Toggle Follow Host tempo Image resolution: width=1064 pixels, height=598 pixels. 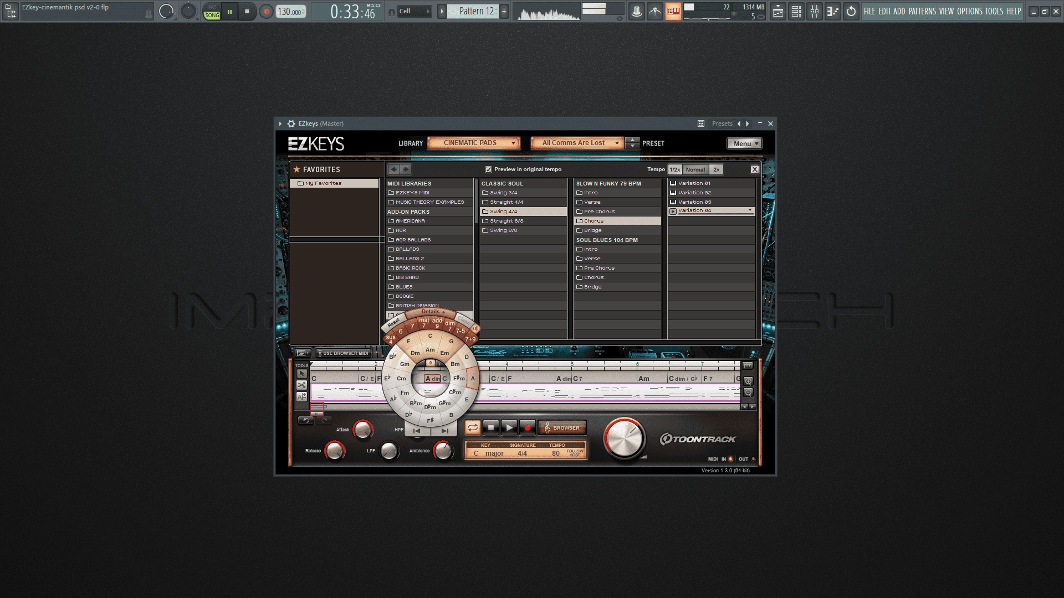pos(575,452)
